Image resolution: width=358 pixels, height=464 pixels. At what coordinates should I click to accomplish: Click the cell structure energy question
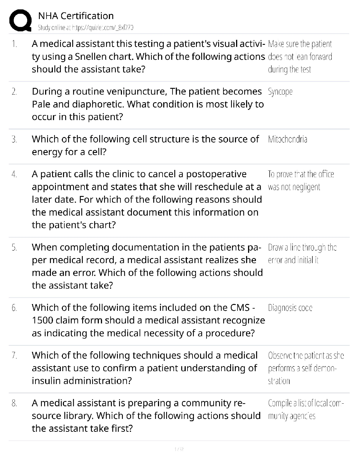(x=145, y=145)
